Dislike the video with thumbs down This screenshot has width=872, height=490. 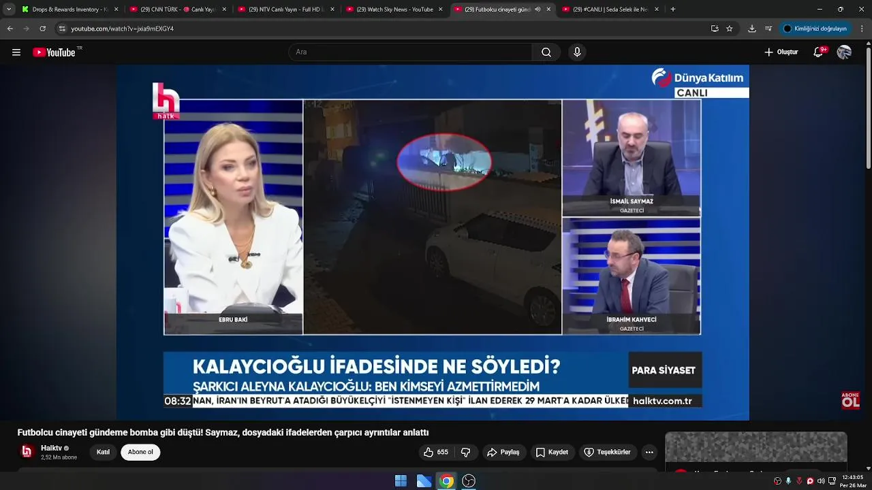(x=466, y=452)
